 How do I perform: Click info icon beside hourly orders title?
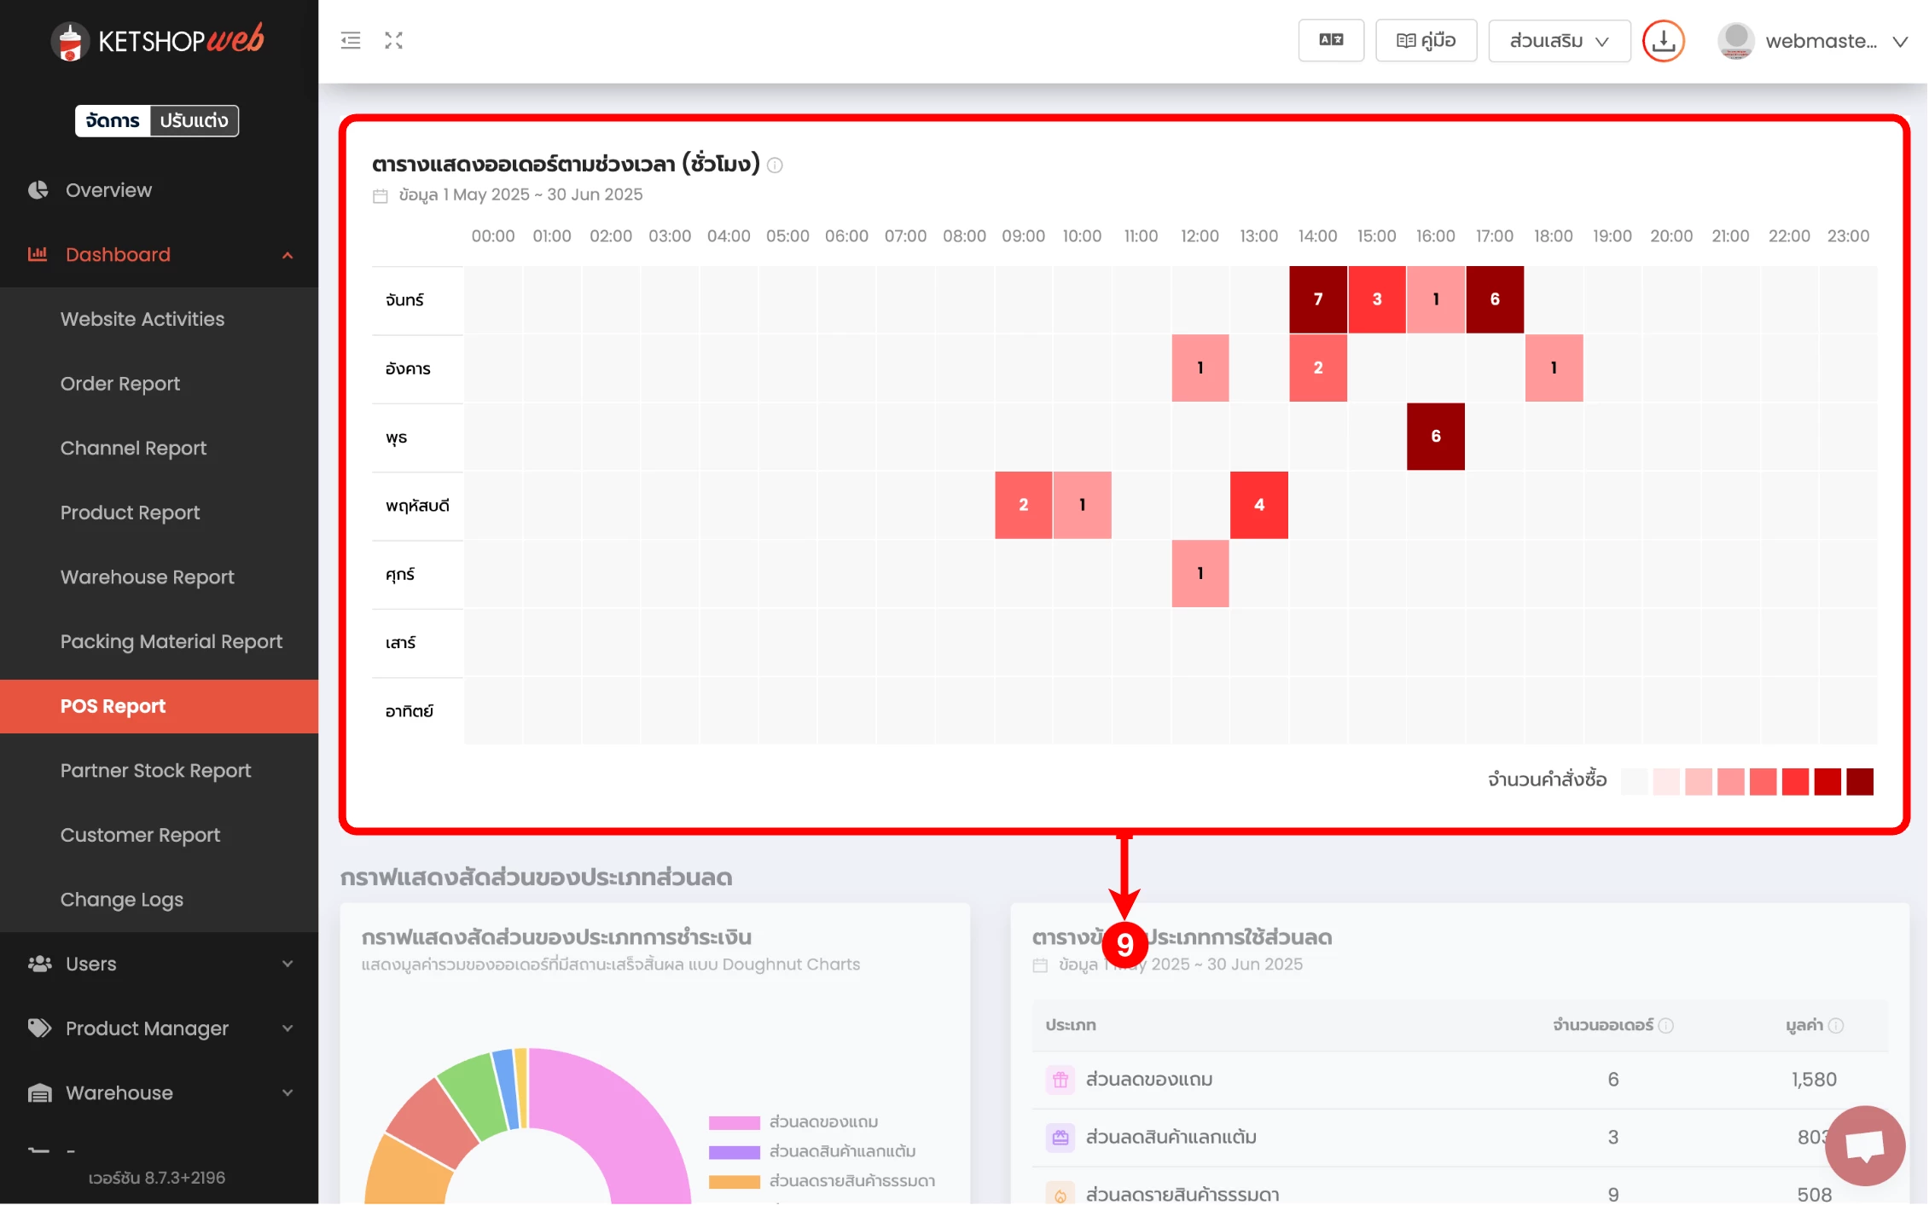click(x=775, y=165)
